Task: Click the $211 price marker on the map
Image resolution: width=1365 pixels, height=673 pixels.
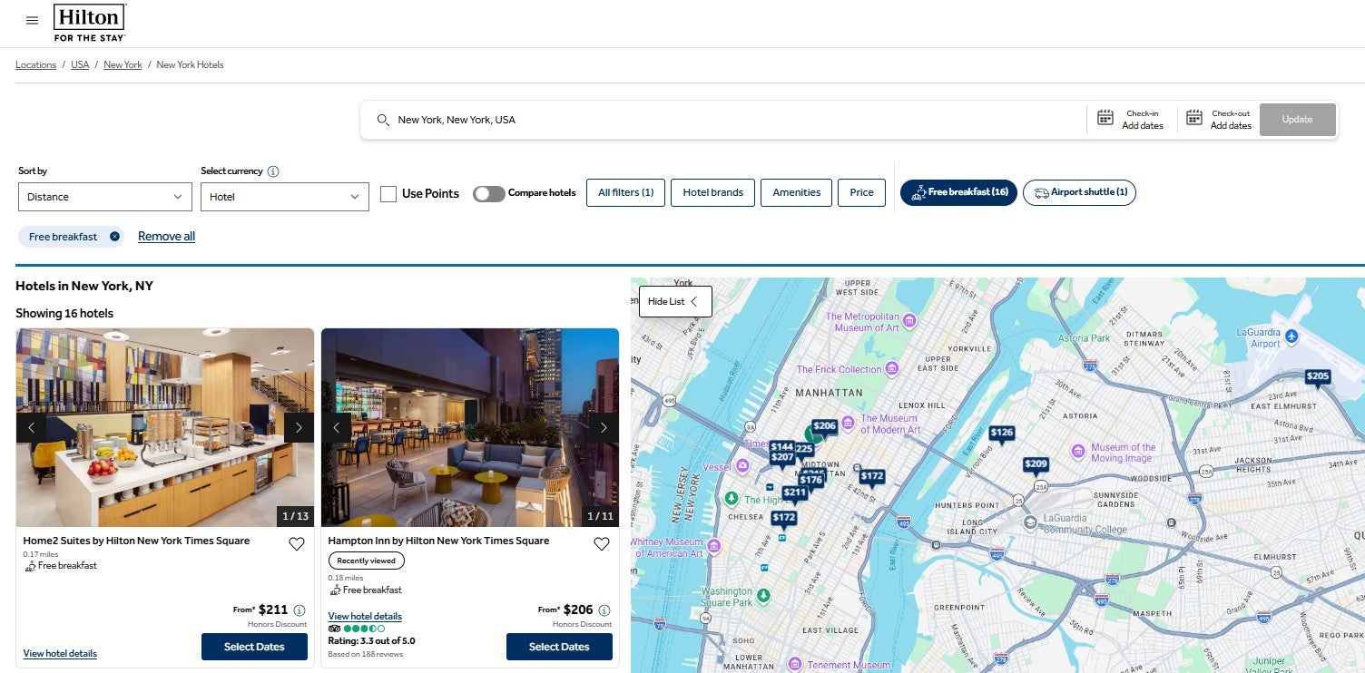Action: tap(794, 493)
